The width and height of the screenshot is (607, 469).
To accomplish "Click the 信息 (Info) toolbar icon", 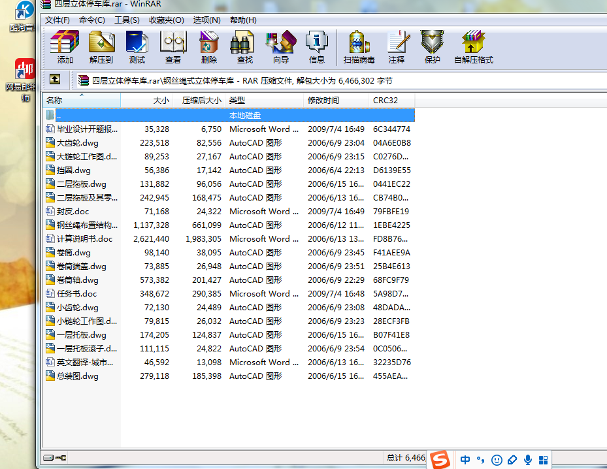I will point(317,47).
